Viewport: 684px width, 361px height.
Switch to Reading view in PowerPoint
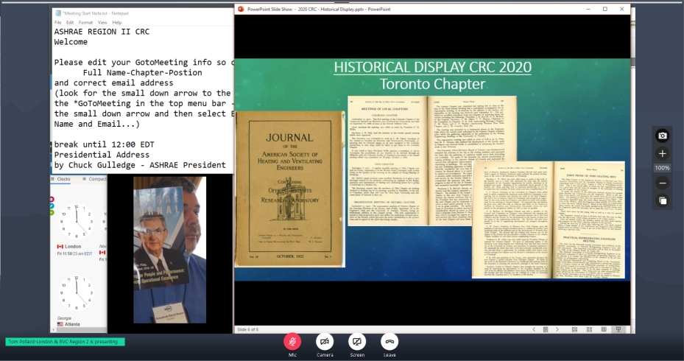tap(604, 329)
